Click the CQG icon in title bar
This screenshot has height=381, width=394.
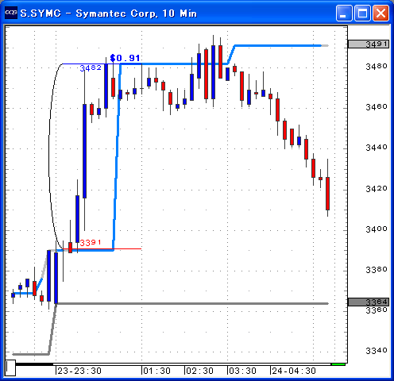11,13
